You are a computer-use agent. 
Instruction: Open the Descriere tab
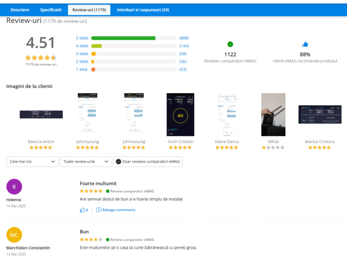point(20,10)
